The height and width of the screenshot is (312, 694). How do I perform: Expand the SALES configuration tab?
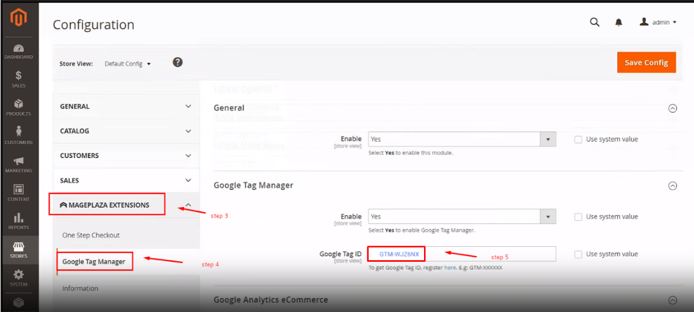[126, 181]
